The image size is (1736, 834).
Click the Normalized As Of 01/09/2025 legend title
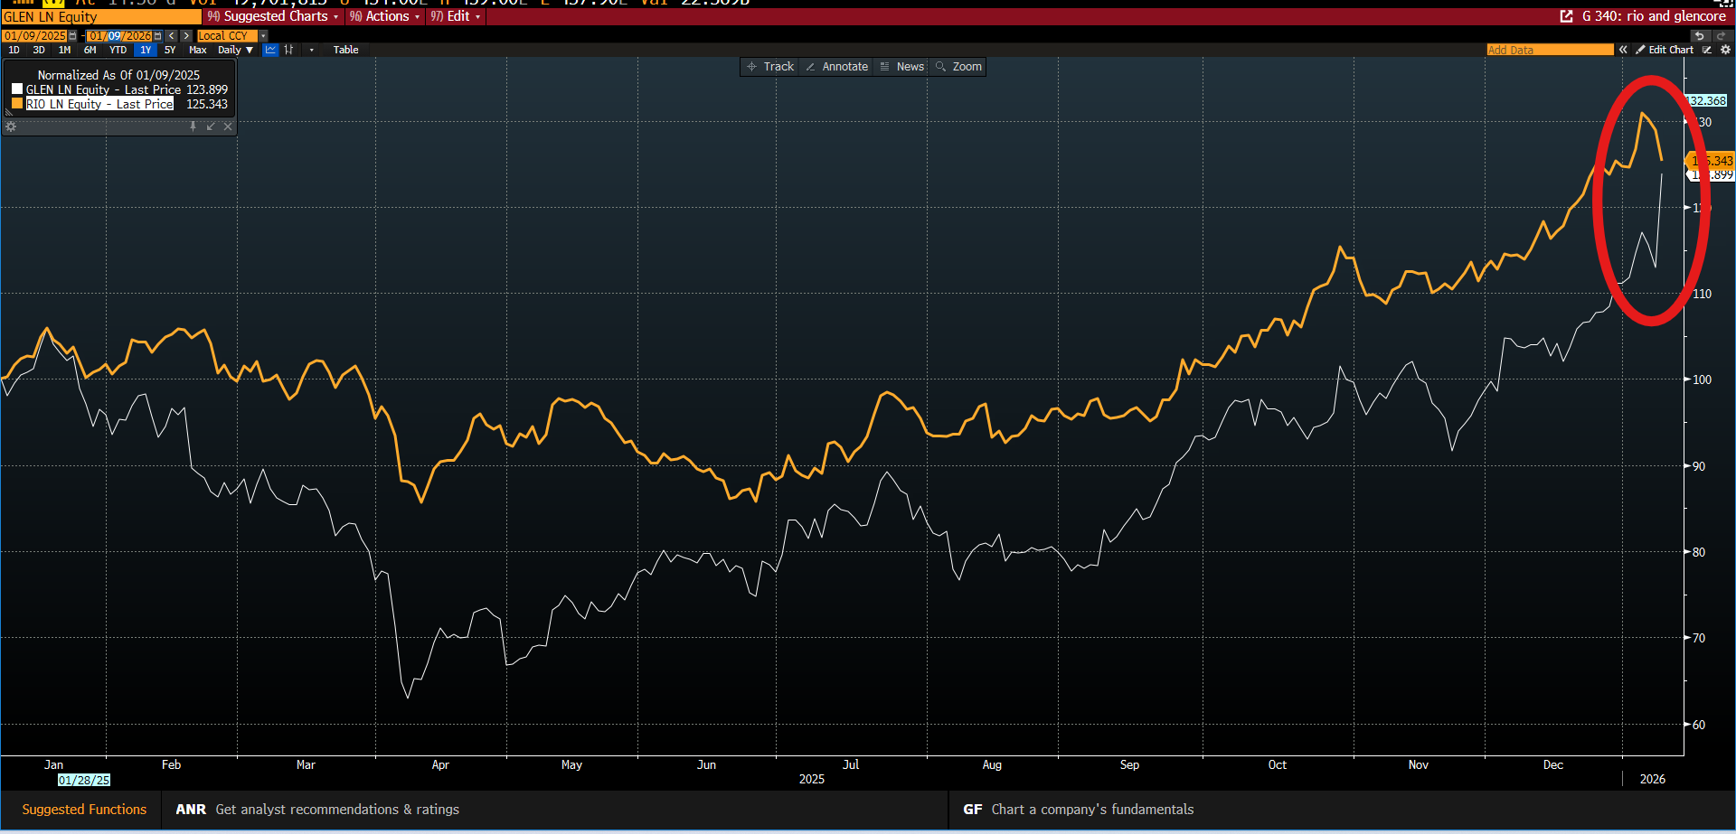(118, 75)
